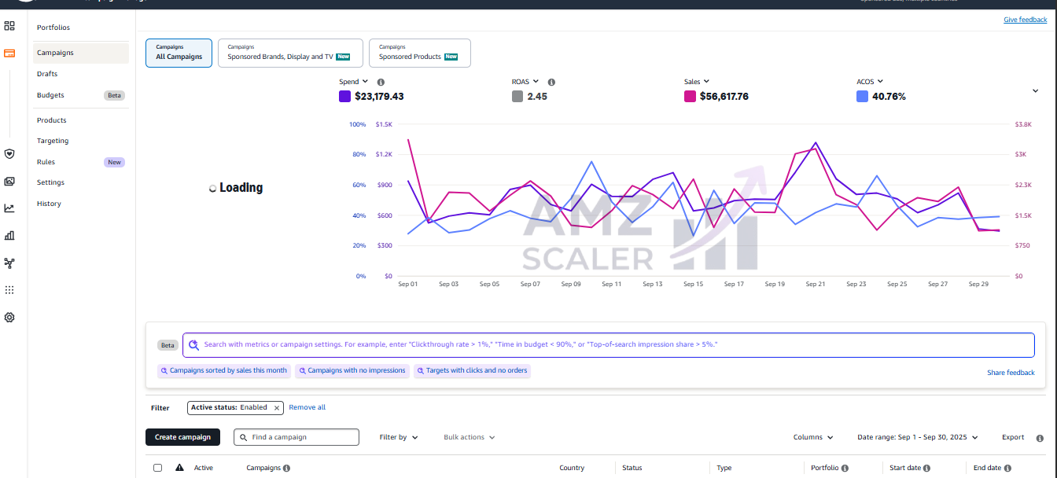Image resolution: width=1057 pixels, height=478 pixels.
Task: Open Budgets Beta in the side menu
Action: click(x=81, y=95)
